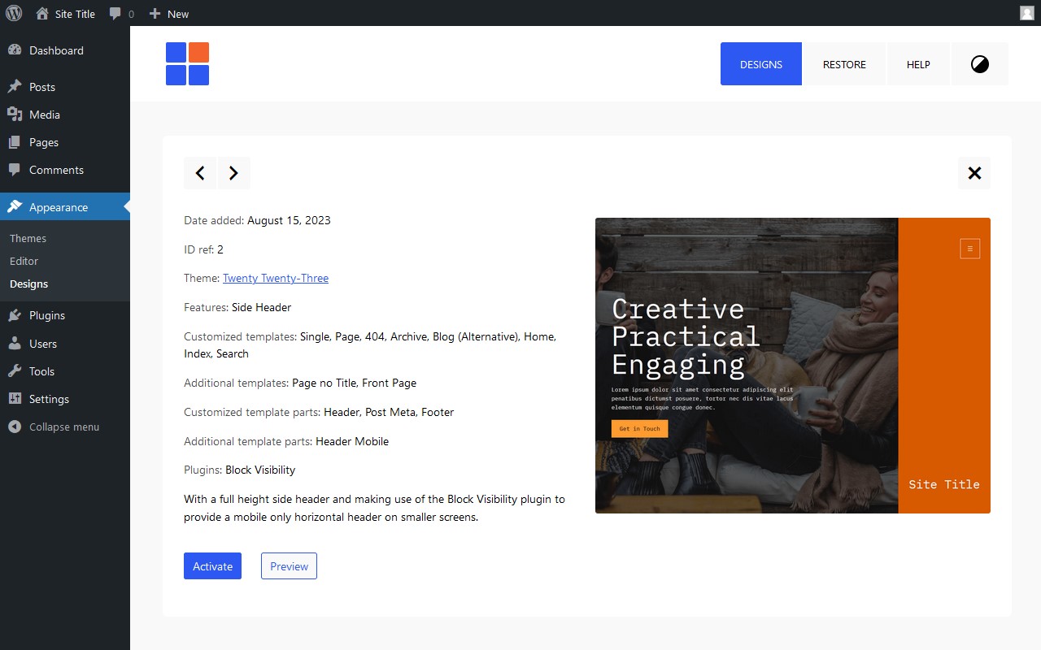The height and width of the screenshot is (650, 1041).
Task: Open the Media library menu
Action: pyautogui.click(x=65, y=115)
